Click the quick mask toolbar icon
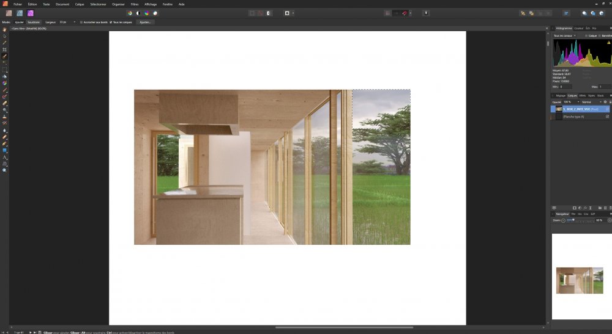This screenshot has height=334, width=612. 269,13
